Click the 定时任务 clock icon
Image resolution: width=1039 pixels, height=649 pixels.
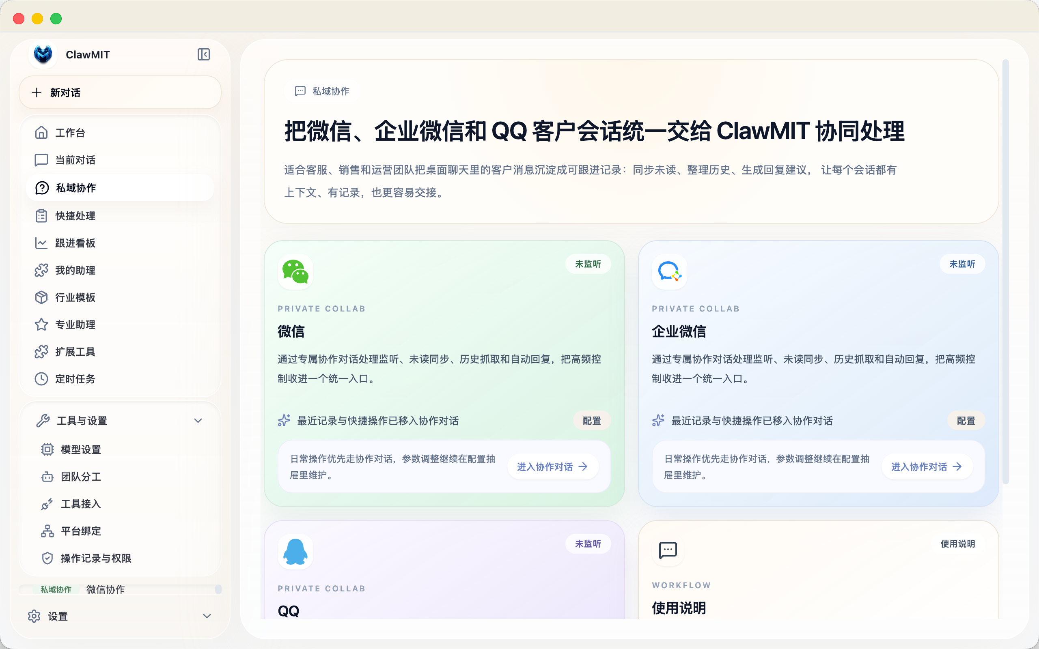(x=41, y=378)
